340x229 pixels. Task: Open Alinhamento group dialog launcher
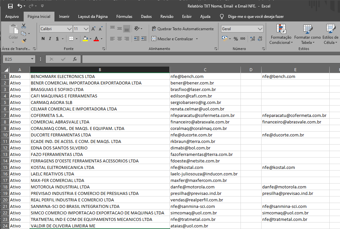[x=216, y=49]
